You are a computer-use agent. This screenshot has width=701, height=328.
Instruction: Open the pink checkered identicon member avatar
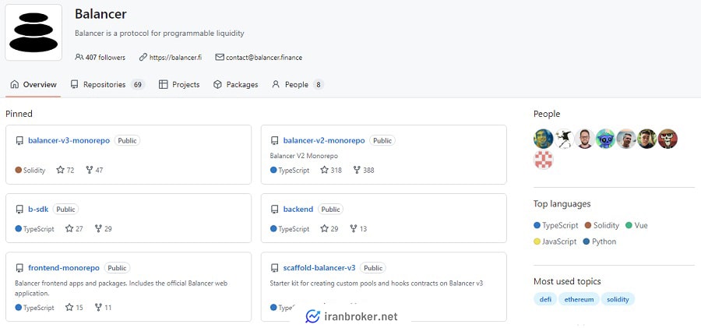click(543, 160)
